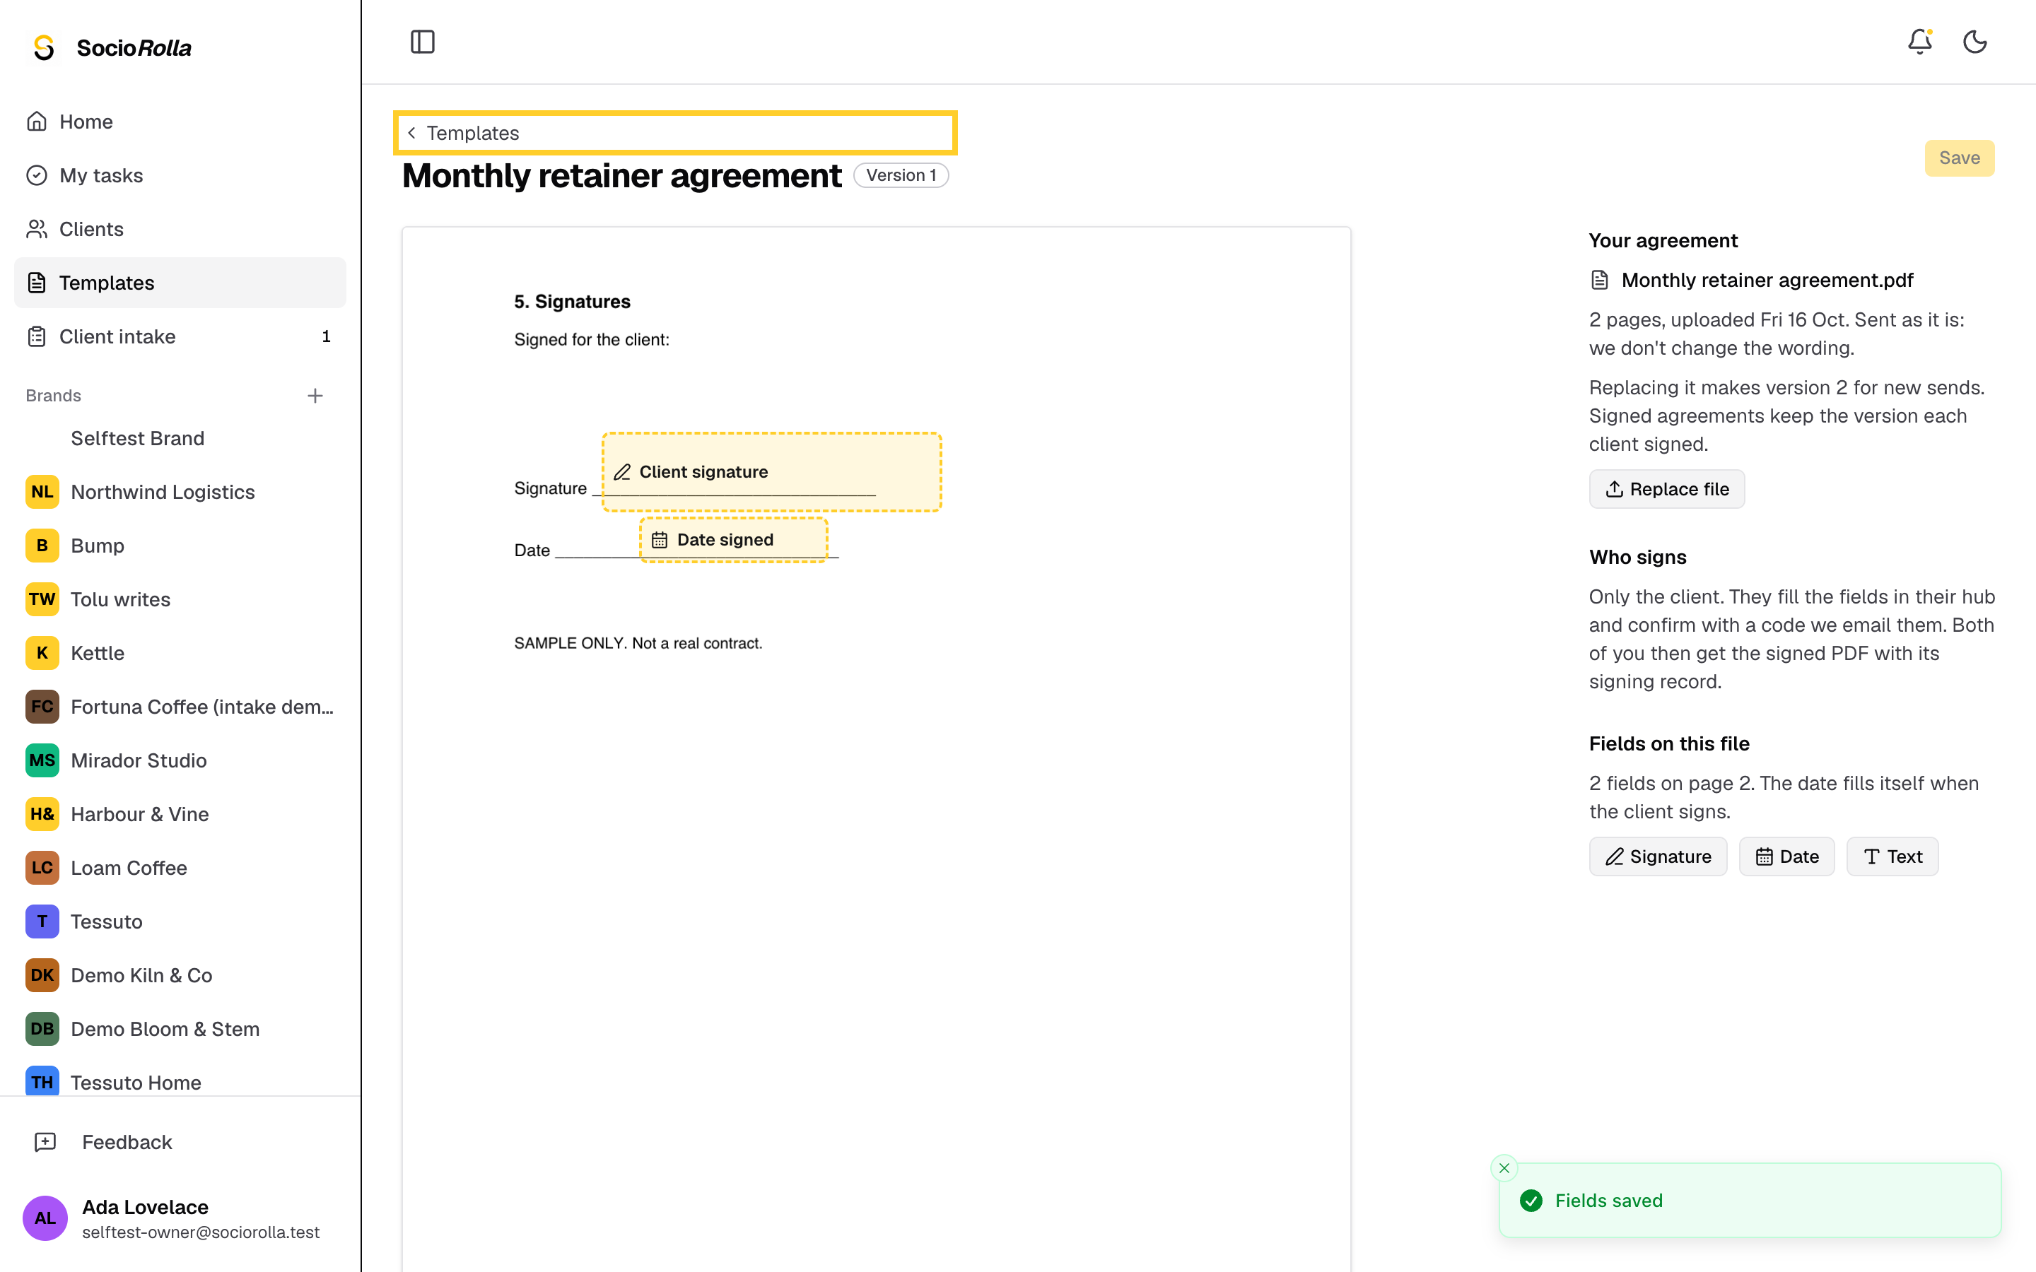Open Feedback form
Viewport: 2036px width, 1272px height.
click(180, 1143)
